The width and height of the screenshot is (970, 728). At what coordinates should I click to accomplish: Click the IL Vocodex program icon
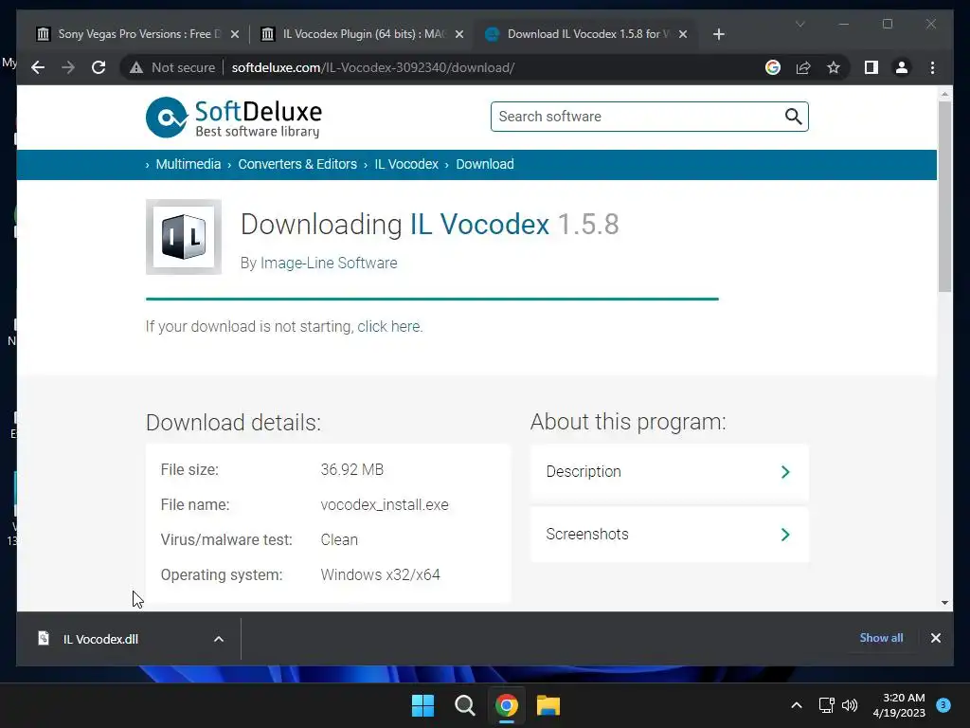[x=184, y=237]
